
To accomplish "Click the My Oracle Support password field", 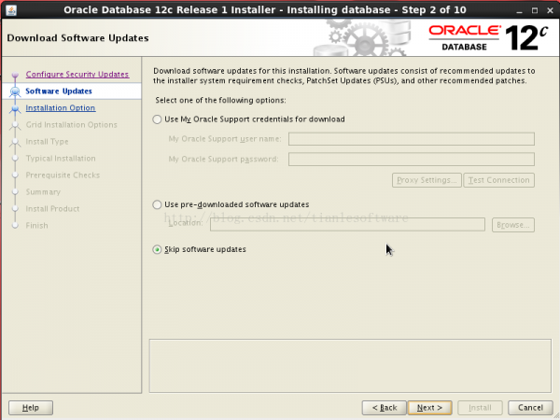I will click(x=412, y=159).
